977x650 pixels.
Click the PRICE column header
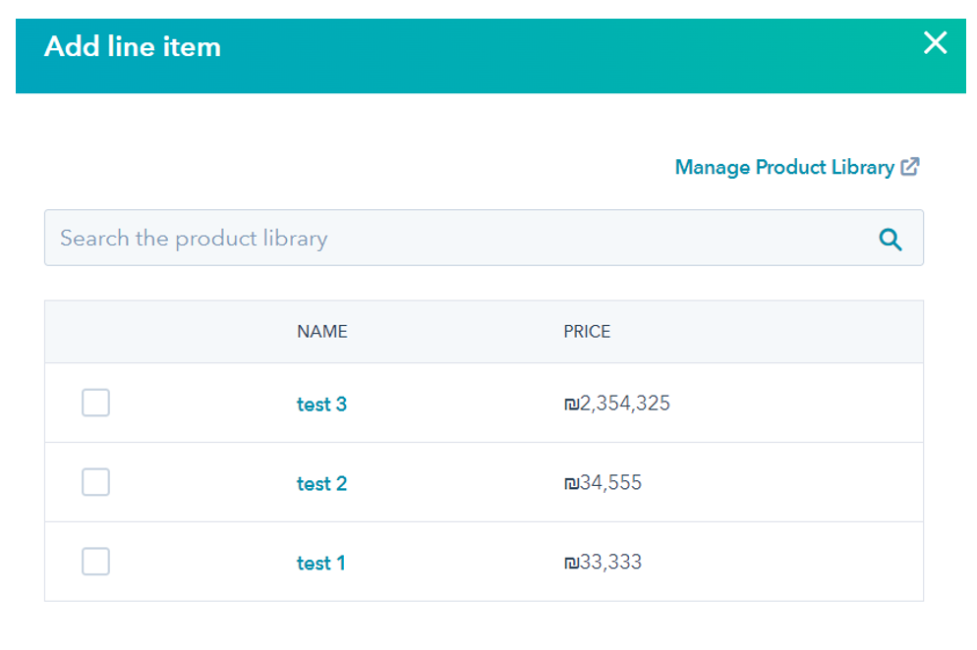pyautogui.click(x=587, y=331)
